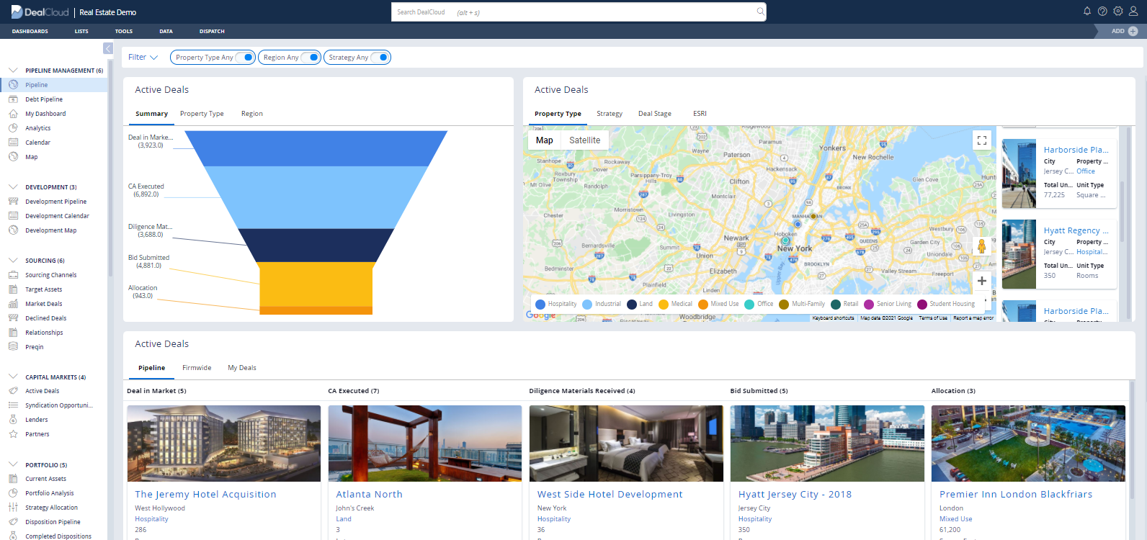The image size is (1147, 540).
Task: Click the Analytics sidebar icon
Action: (x=13, y=128)
